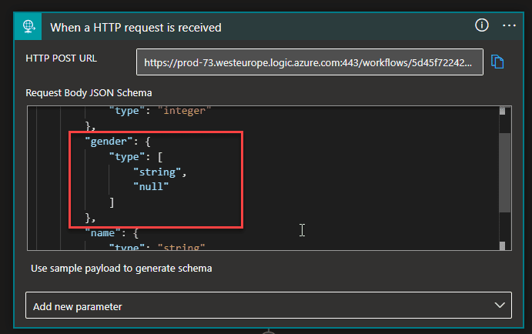532x334 pixels.
Task: Click the scrollbar up arrow in schema editor
Action: pos(502,110)
